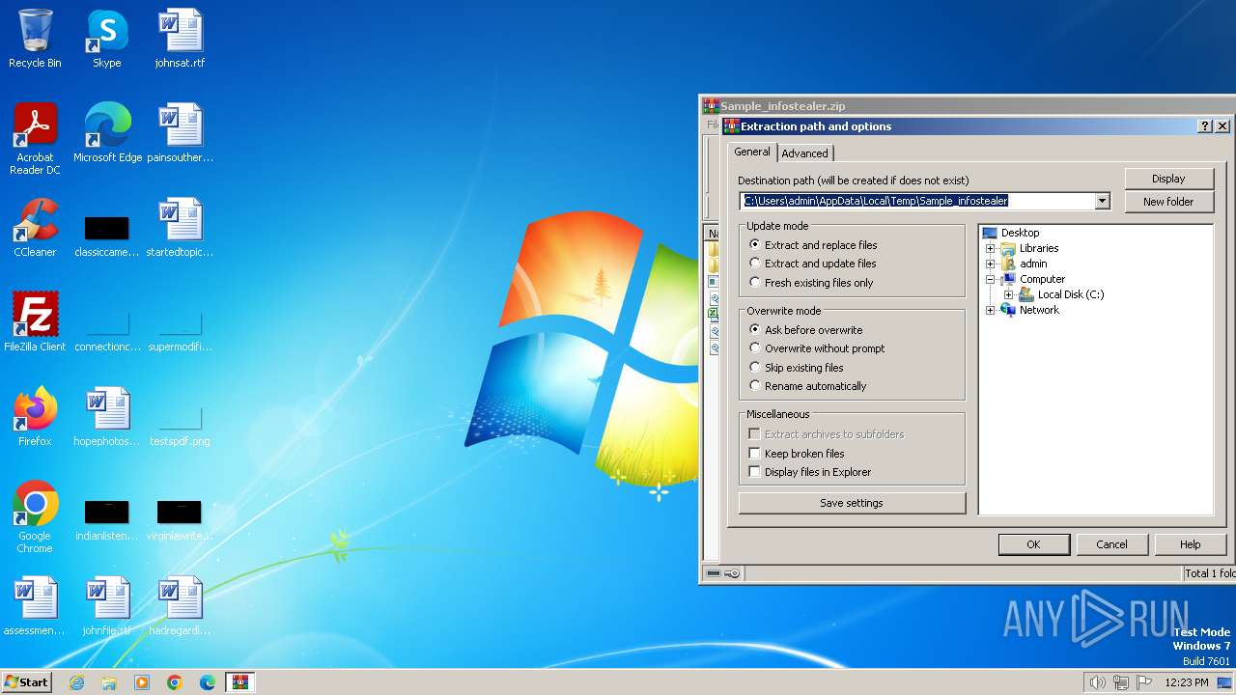Click the dialog's question mark help button

coord(1205,126)
